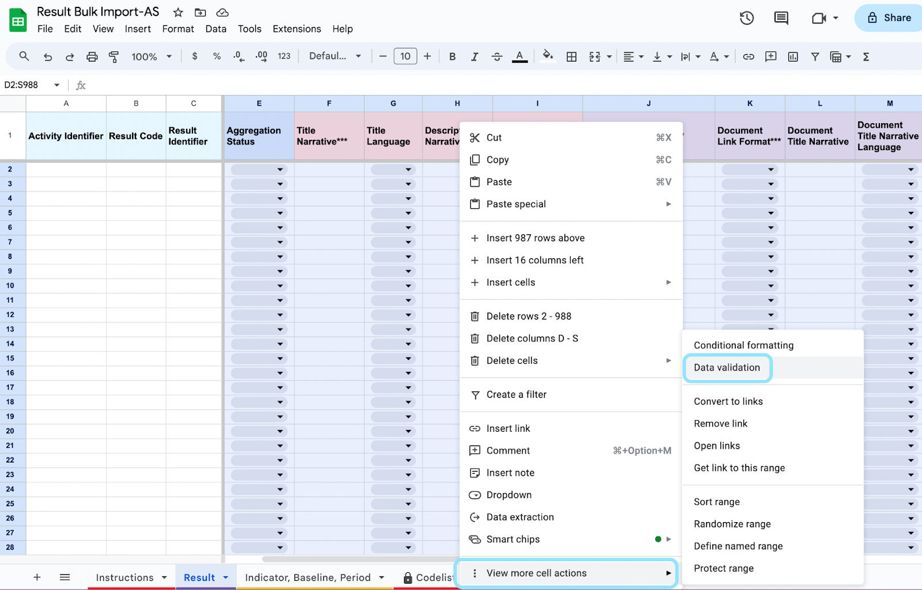Choose Conditional formatting
Image resolution: width=922 pixels, height=590 pixels.
point(743,345)
